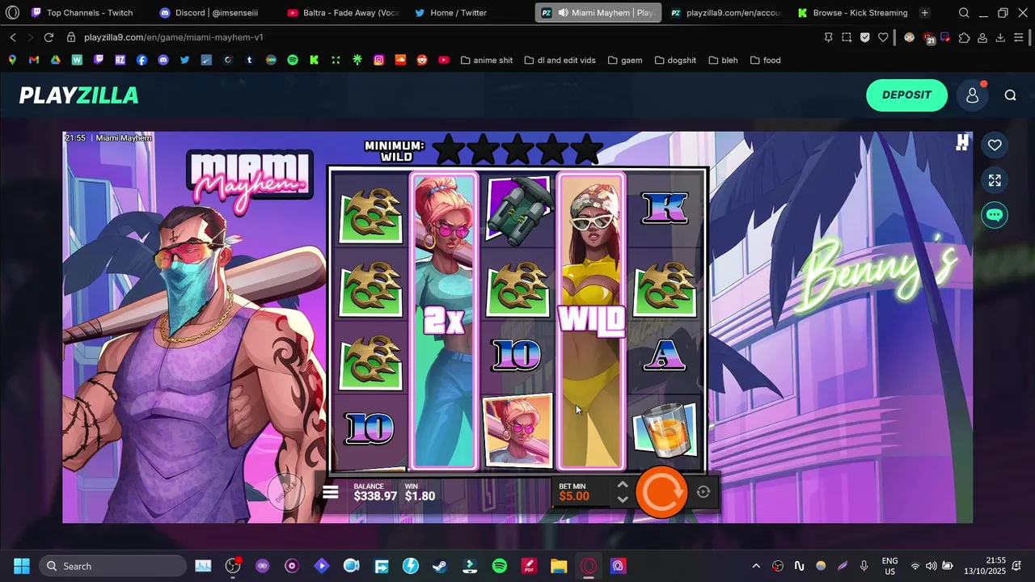Open a new browser tab
This screenshot has width=1035, height=582.
pyautogui.click(x=924, y=13)
